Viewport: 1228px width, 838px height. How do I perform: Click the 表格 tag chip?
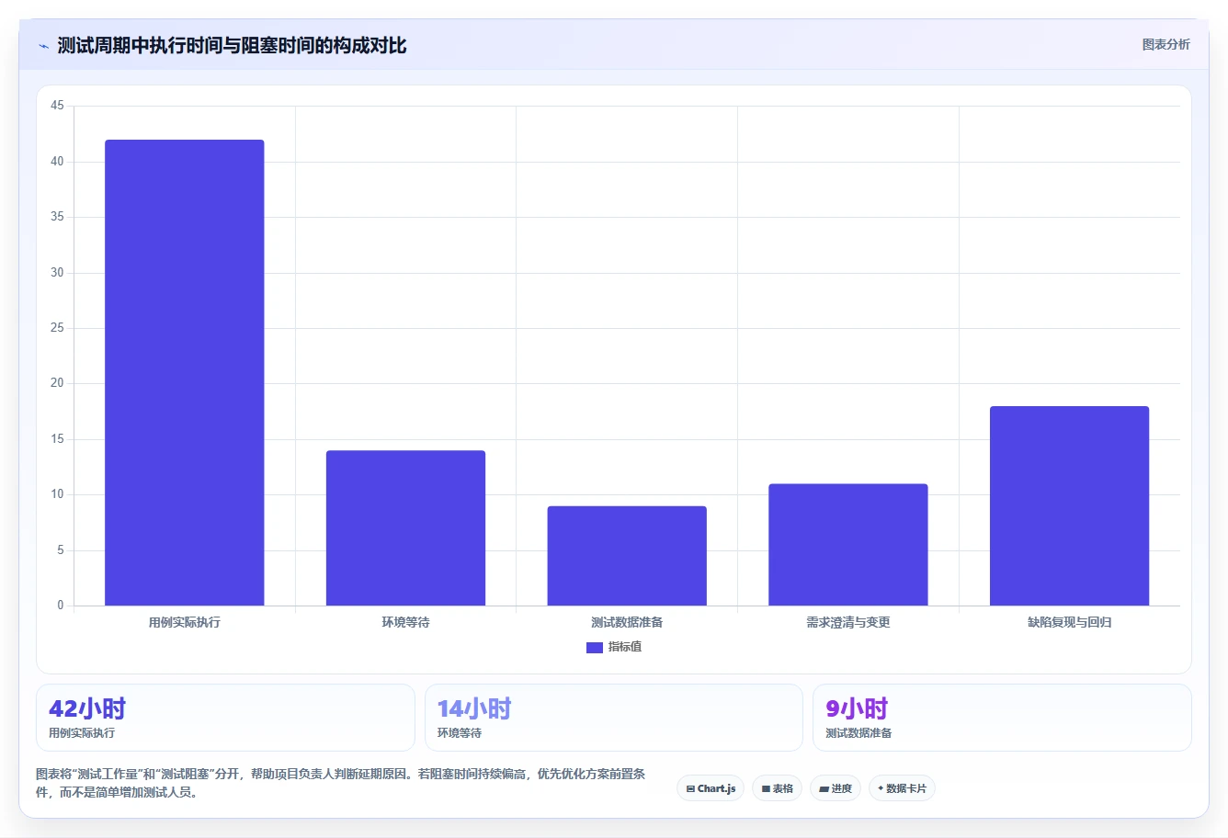pos(777,788)
